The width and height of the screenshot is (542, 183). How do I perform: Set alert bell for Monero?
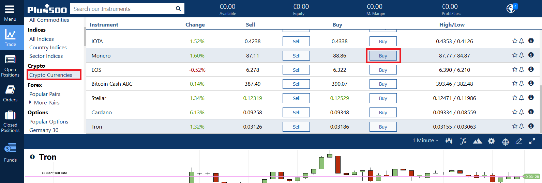click(x=521, y=55)
